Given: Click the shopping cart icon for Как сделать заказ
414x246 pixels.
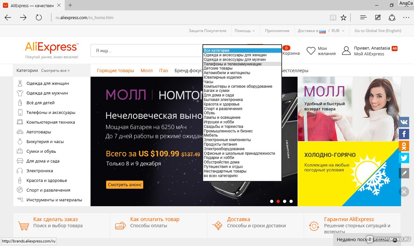Looking at the screenshot, I should pos(24,225).
